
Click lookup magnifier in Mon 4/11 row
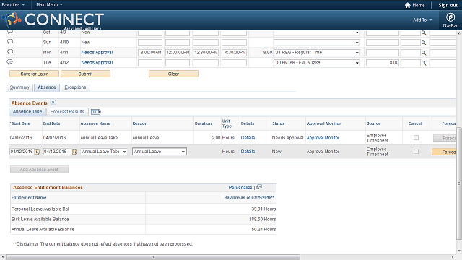tap(424, 53)
